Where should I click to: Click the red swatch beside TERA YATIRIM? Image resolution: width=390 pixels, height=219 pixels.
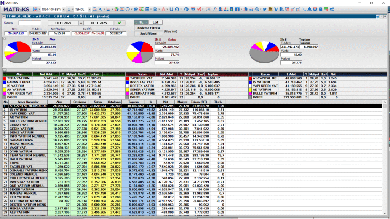click(5, 78)
